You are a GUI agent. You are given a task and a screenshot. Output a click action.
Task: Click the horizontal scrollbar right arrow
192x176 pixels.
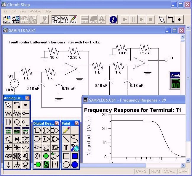183,165
